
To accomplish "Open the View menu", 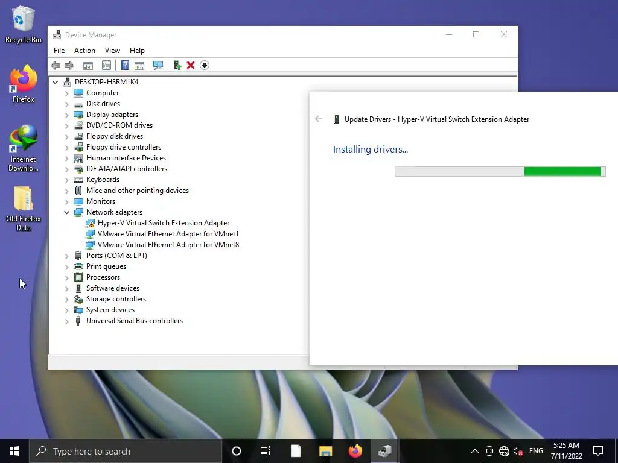I will (x=112, y=51).
